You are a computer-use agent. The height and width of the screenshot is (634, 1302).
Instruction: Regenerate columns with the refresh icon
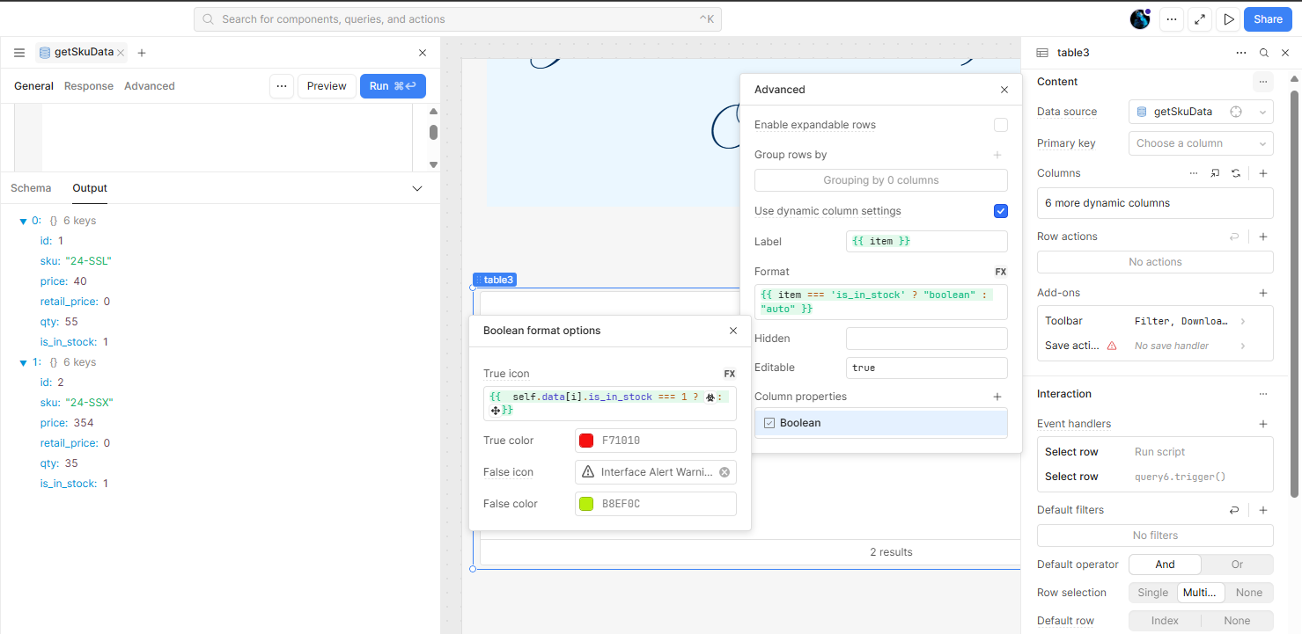click(1236, 173)
